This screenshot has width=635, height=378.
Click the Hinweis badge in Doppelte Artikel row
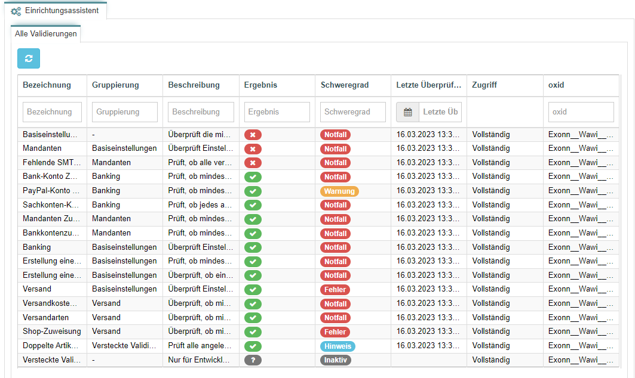coord(338,346)
